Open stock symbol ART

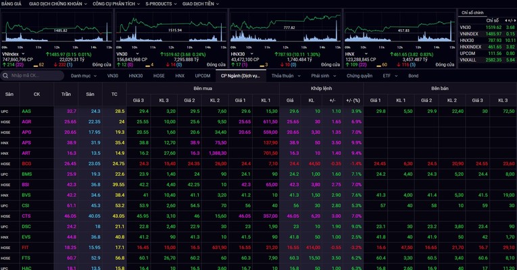coord(26,153)
